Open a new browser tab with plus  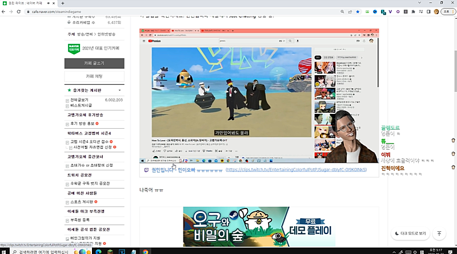coord(63,3)
